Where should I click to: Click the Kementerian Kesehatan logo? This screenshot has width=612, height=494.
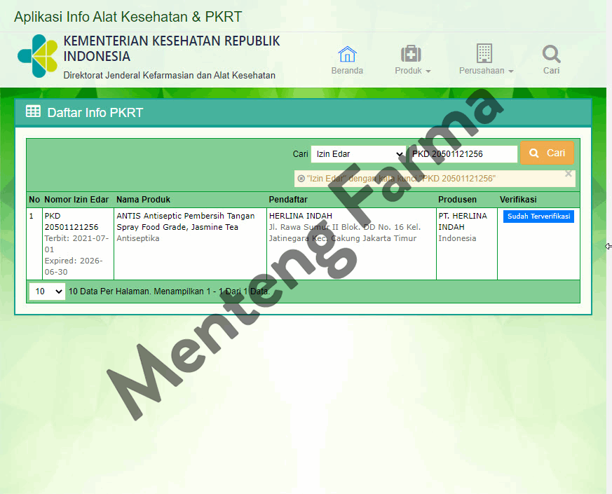37,55
